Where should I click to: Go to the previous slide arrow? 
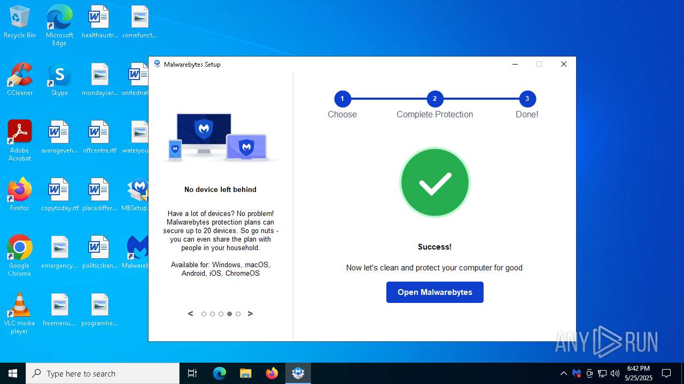[190, 314]
